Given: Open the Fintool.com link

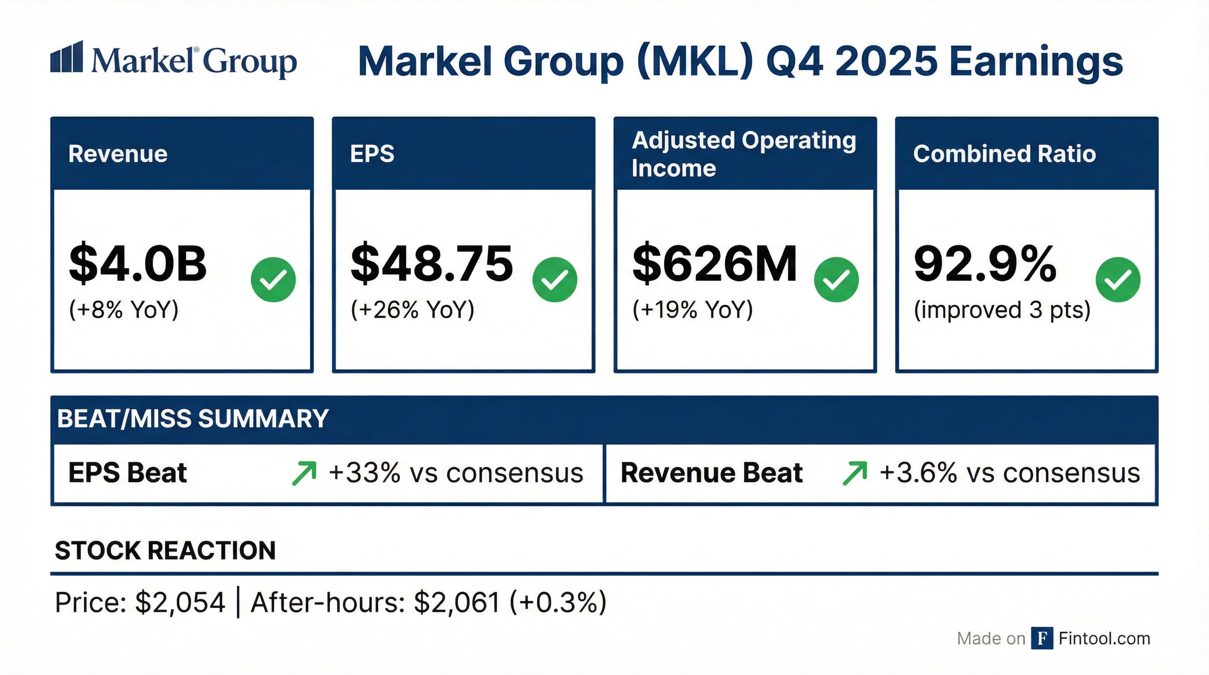Looking at the screenshot, I should (1104, 639).
